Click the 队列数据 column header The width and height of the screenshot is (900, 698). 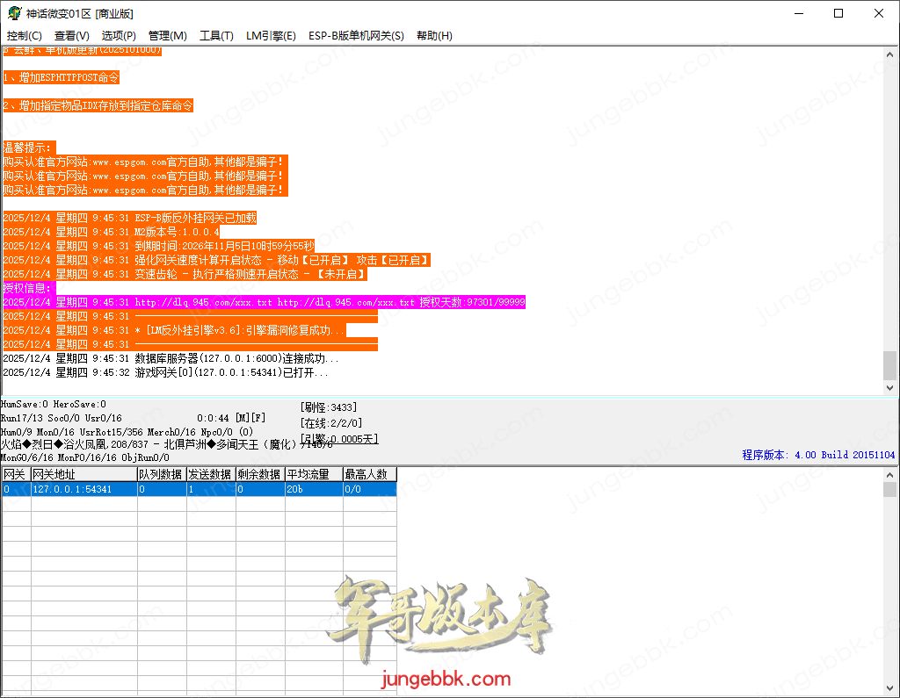point(161,474)
